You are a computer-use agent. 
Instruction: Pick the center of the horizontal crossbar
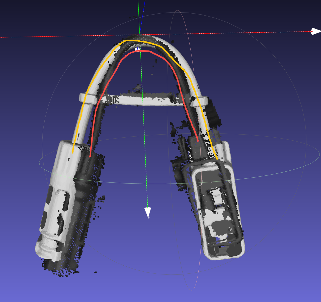[x=143, y=99]
